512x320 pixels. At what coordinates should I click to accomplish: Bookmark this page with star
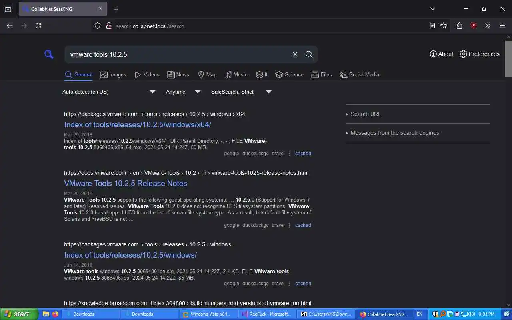tap(444, 26)
